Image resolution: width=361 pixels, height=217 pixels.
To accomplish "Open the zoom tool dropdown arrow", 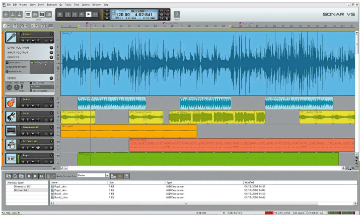I will 26,26.
